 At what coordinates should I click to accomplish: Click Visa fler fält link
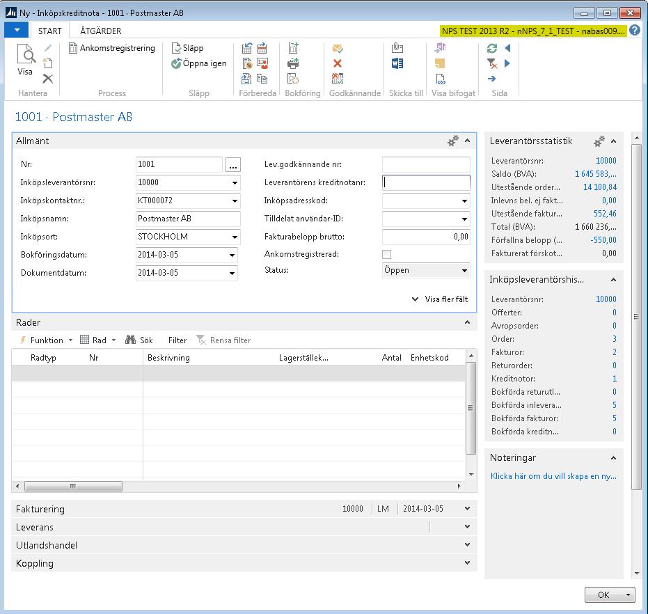point(440,299)
